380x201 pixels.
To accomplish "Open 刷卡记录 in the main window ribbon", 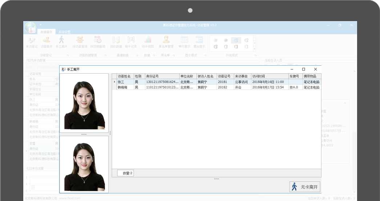I will click(131, 42).
